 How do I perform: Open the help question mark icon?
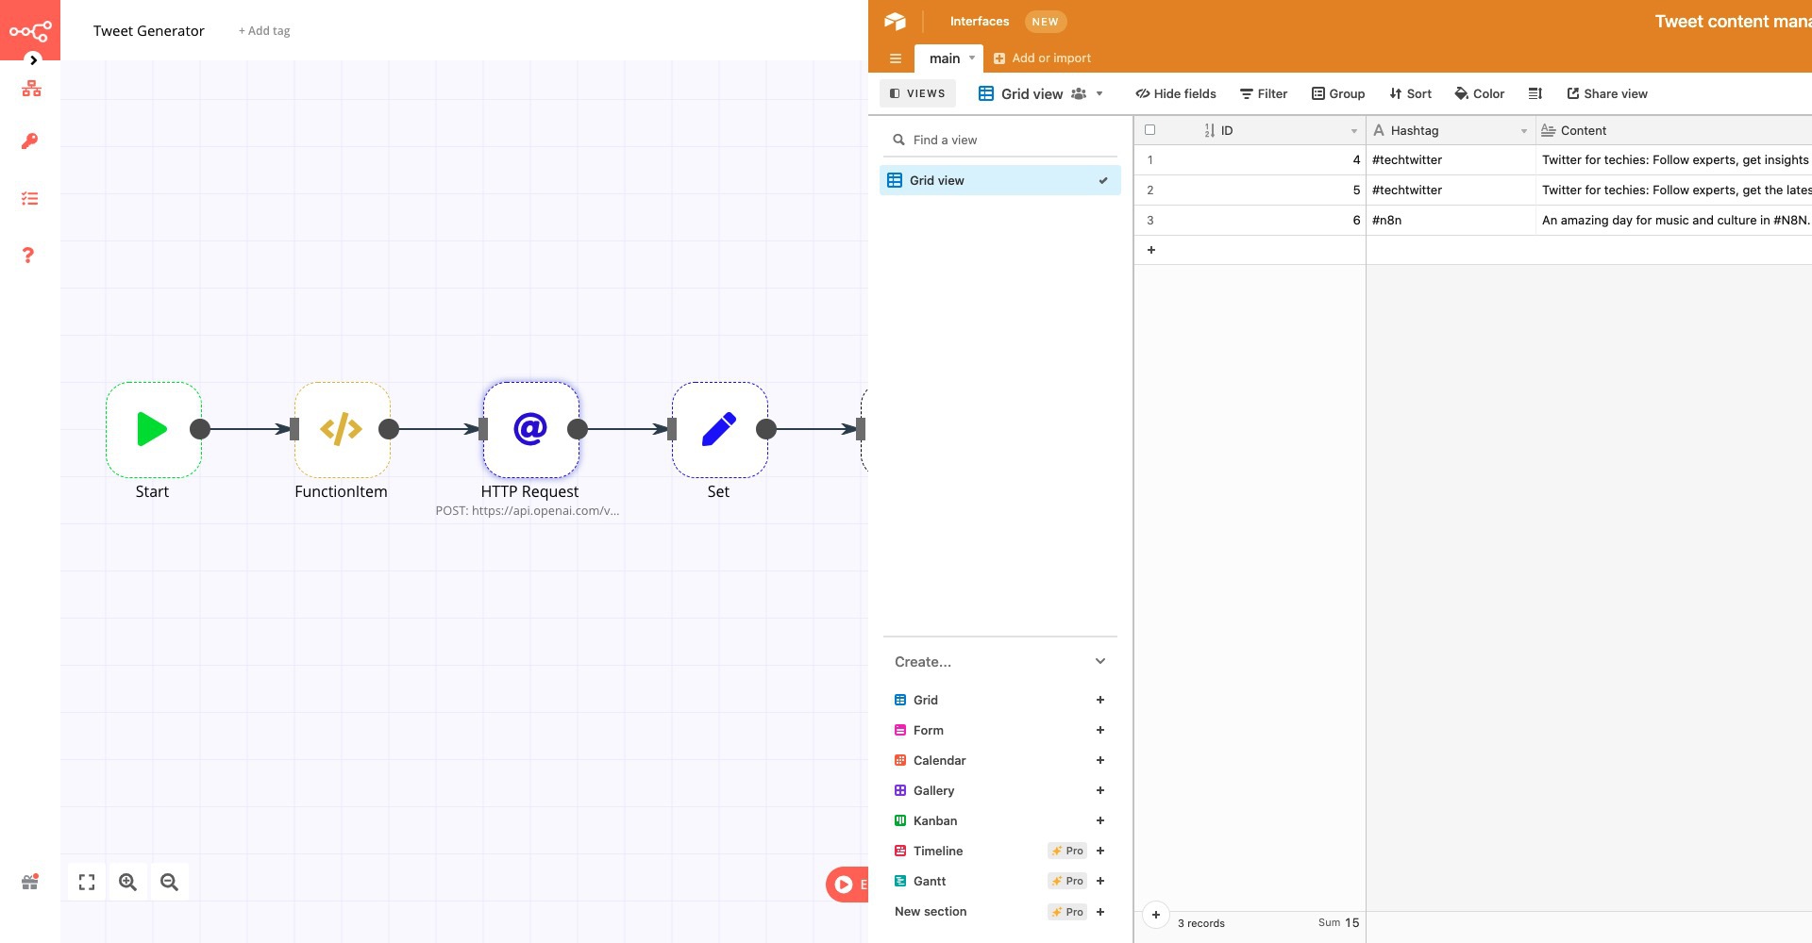[28, 256]
